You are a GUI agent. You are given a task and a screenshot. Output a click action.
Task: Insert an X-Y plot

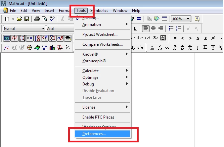tap(6, 48)
